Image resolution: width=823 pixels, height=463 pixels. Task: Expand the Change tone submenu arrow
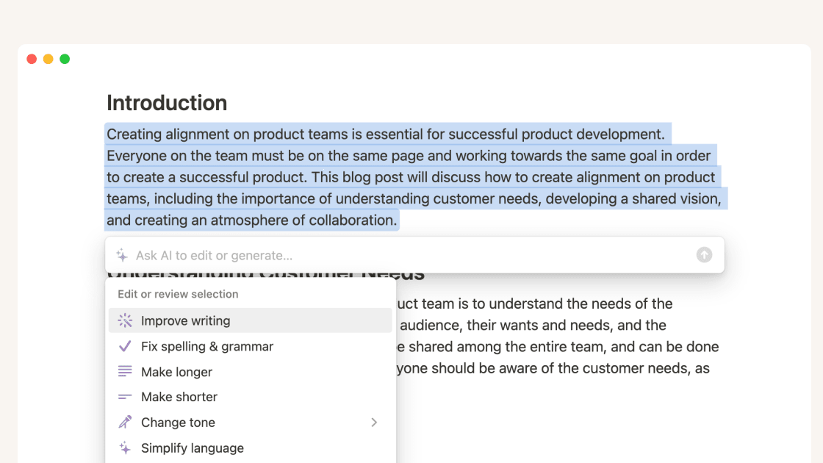pos(374,422)
